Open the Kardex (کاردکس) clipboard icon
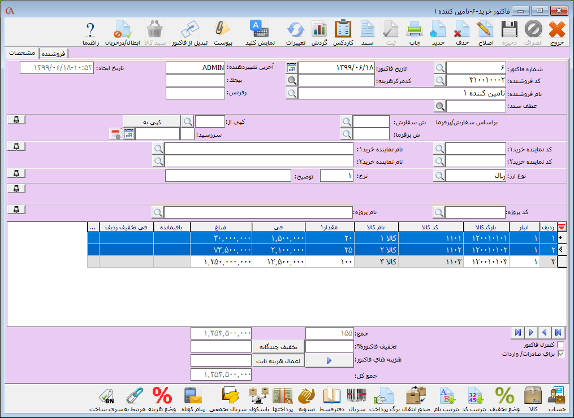Screen dimensions: 574x418 tap(343, 32)
